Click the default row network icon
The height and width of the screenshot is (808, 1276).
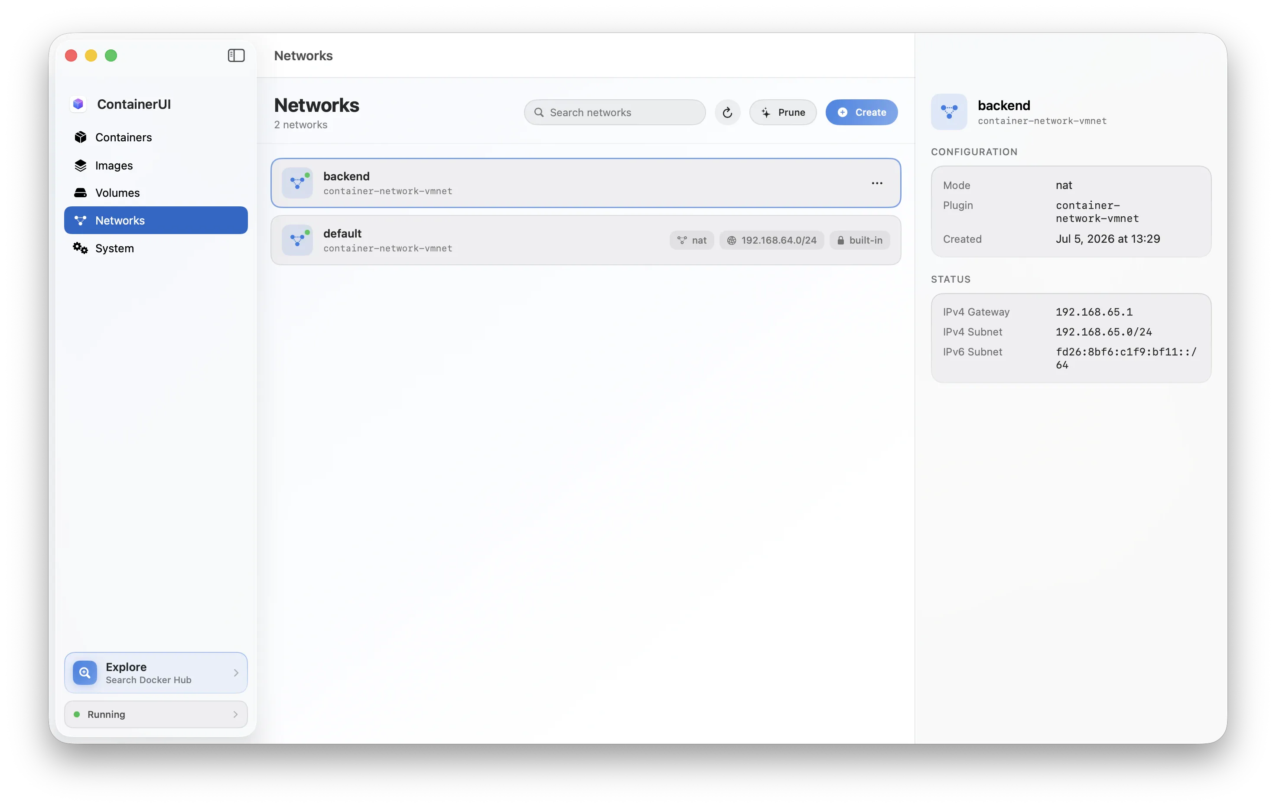297,240
